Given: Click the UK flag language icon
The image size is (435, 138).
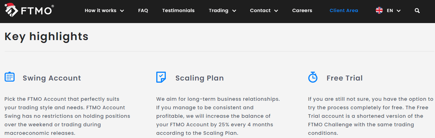Looking at the screenshot, I should click(x=379, y=11).
